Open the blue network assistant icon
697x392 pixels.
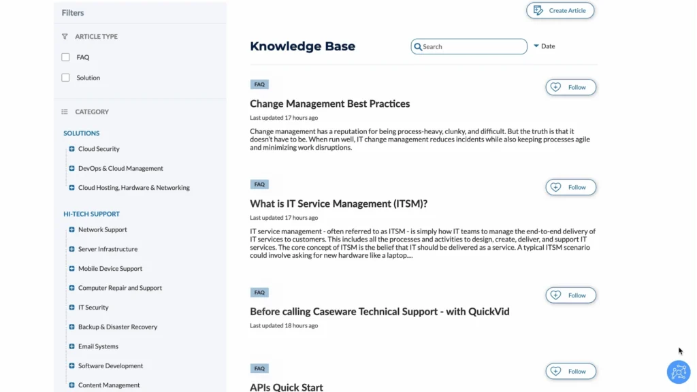(679, 372)
